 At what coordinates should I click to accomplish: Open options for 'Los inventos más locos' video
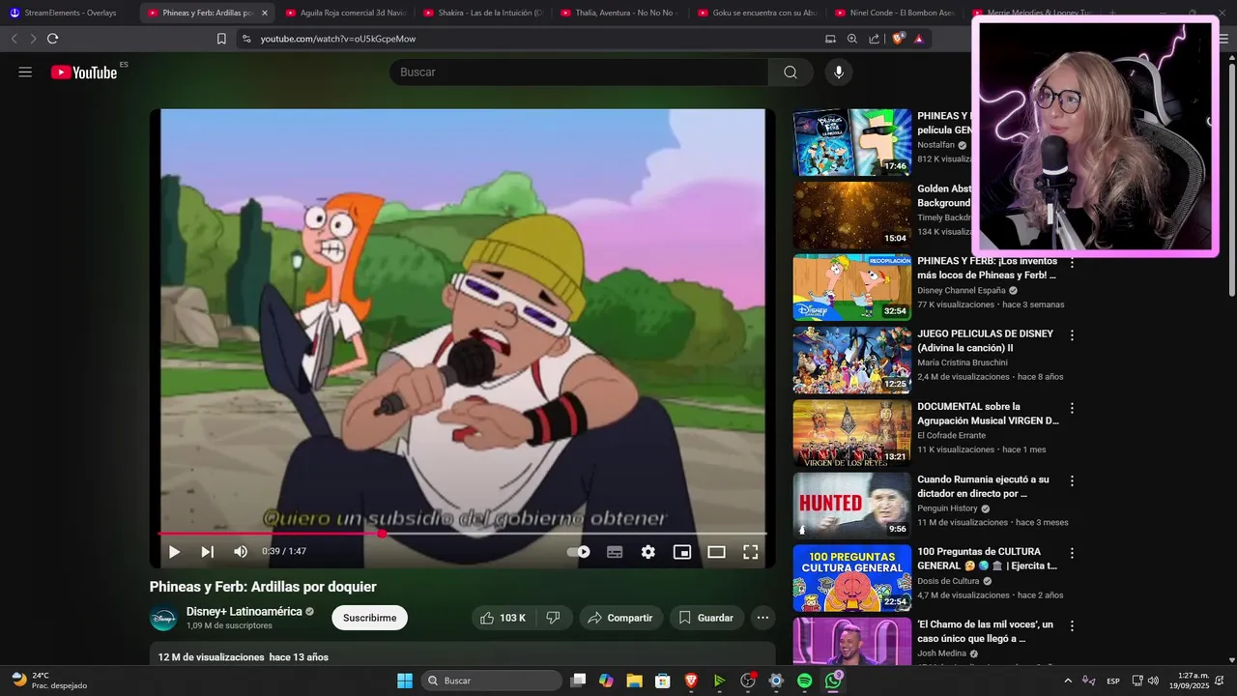(1071, 263)
